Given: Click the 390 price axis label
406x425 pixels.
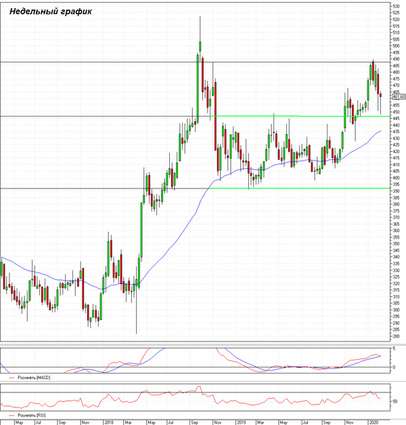Looking at the screenshot, I should 396,191.
